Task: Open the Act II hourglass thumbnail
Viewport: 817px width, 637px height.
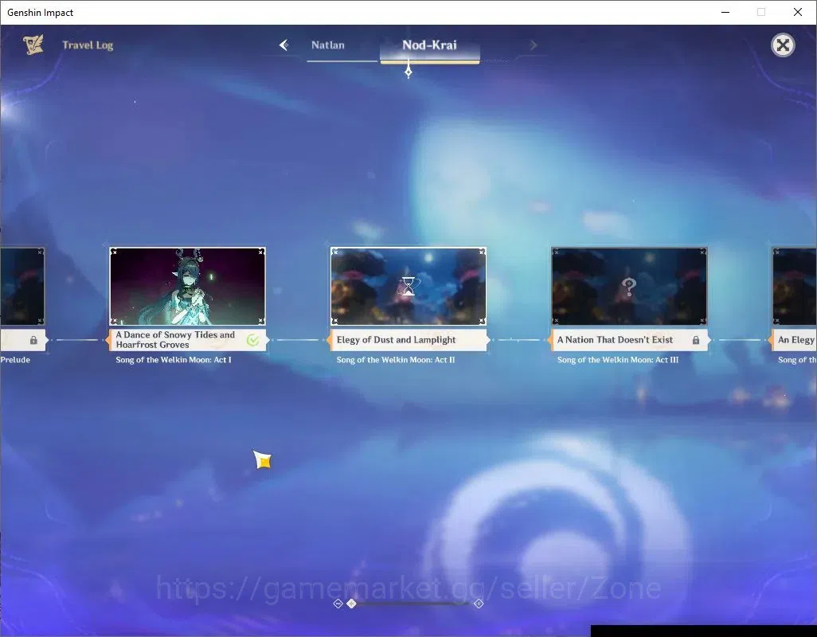Action: 408,287
